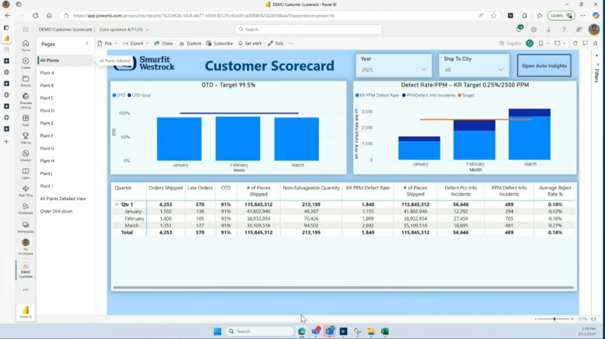
Task: Open the Help question mark
Action: click(564, 30)
